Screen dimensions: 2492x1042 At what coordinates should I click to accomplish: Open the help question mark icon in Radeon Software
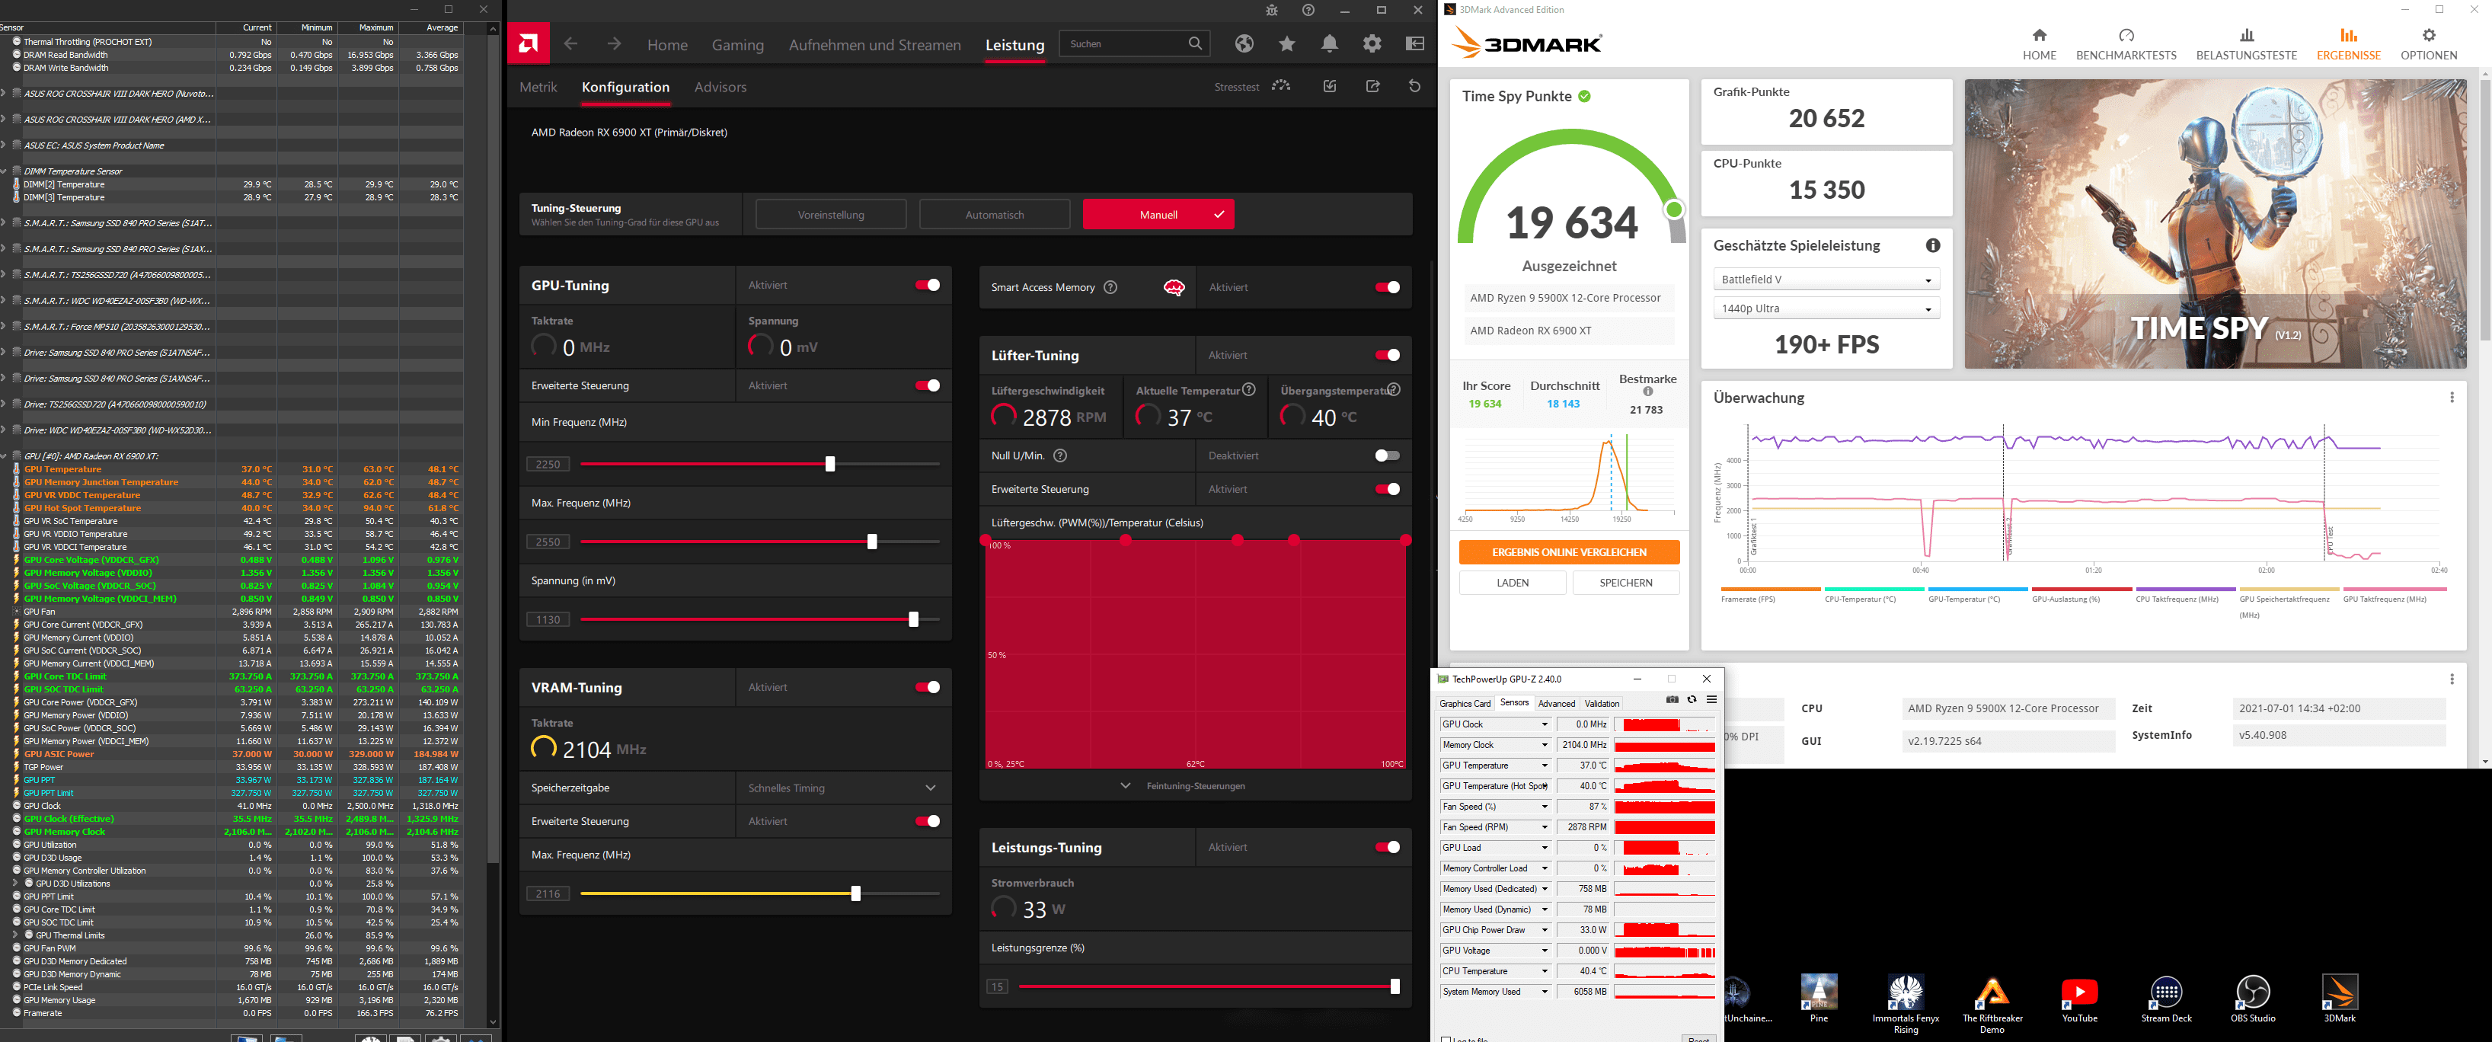coord(1308,11)
